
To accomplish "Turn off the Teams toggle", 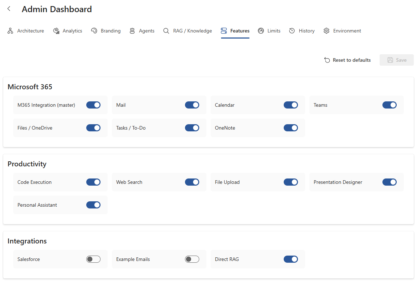I will [x=390, y=105].
